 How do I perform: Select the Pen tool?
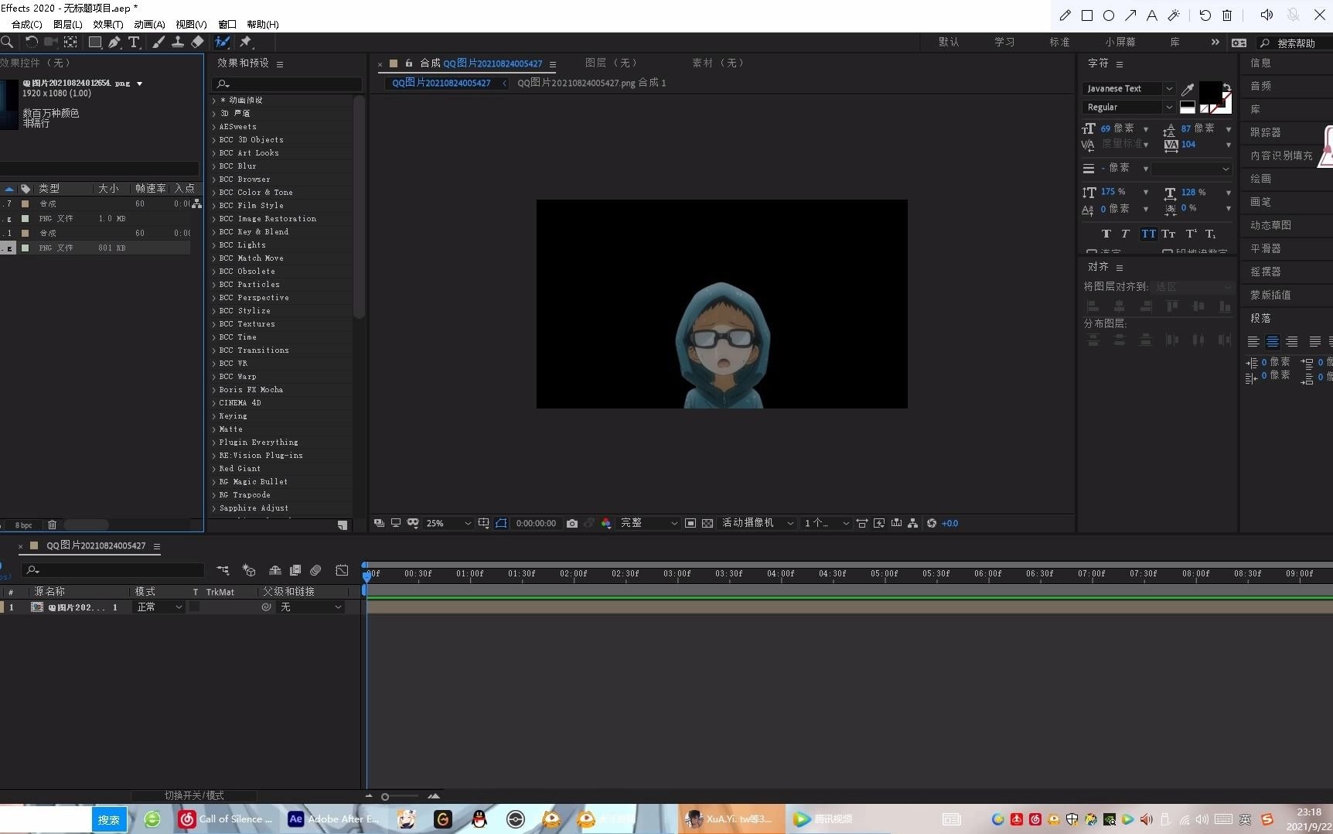[x=114, y=42]
